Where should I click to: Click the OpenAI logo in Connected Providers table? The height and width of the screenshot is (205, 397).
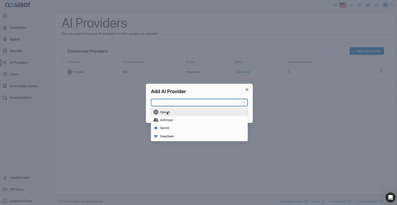[x=70, y=72]
